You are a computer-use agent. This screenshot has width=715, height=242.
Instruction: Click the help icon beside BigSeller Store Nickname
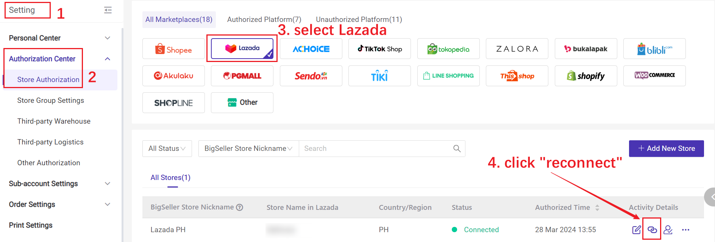tap(240, 207)
